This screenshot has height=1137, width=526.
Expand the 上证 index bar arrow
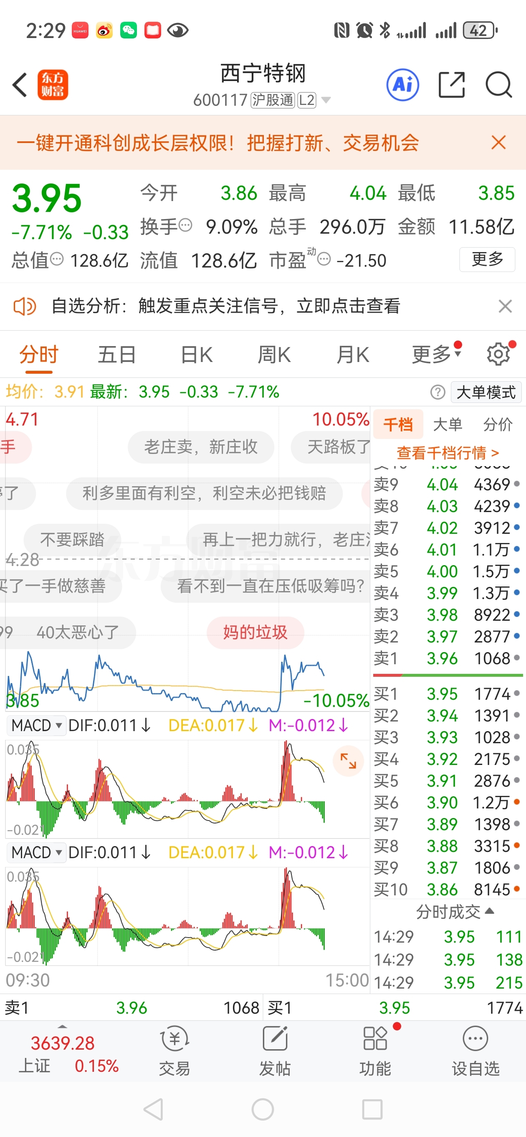[62, 1027]
